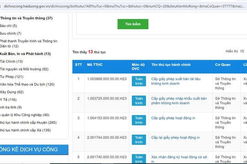Select code 2.001744.000.00.00.H23 cell
Screen dimensions: 247x164
[107, 138]
